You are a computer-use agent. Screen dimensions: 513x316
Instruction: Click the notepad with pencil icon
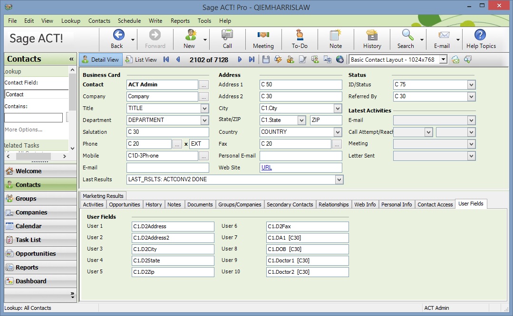[303, 59]
